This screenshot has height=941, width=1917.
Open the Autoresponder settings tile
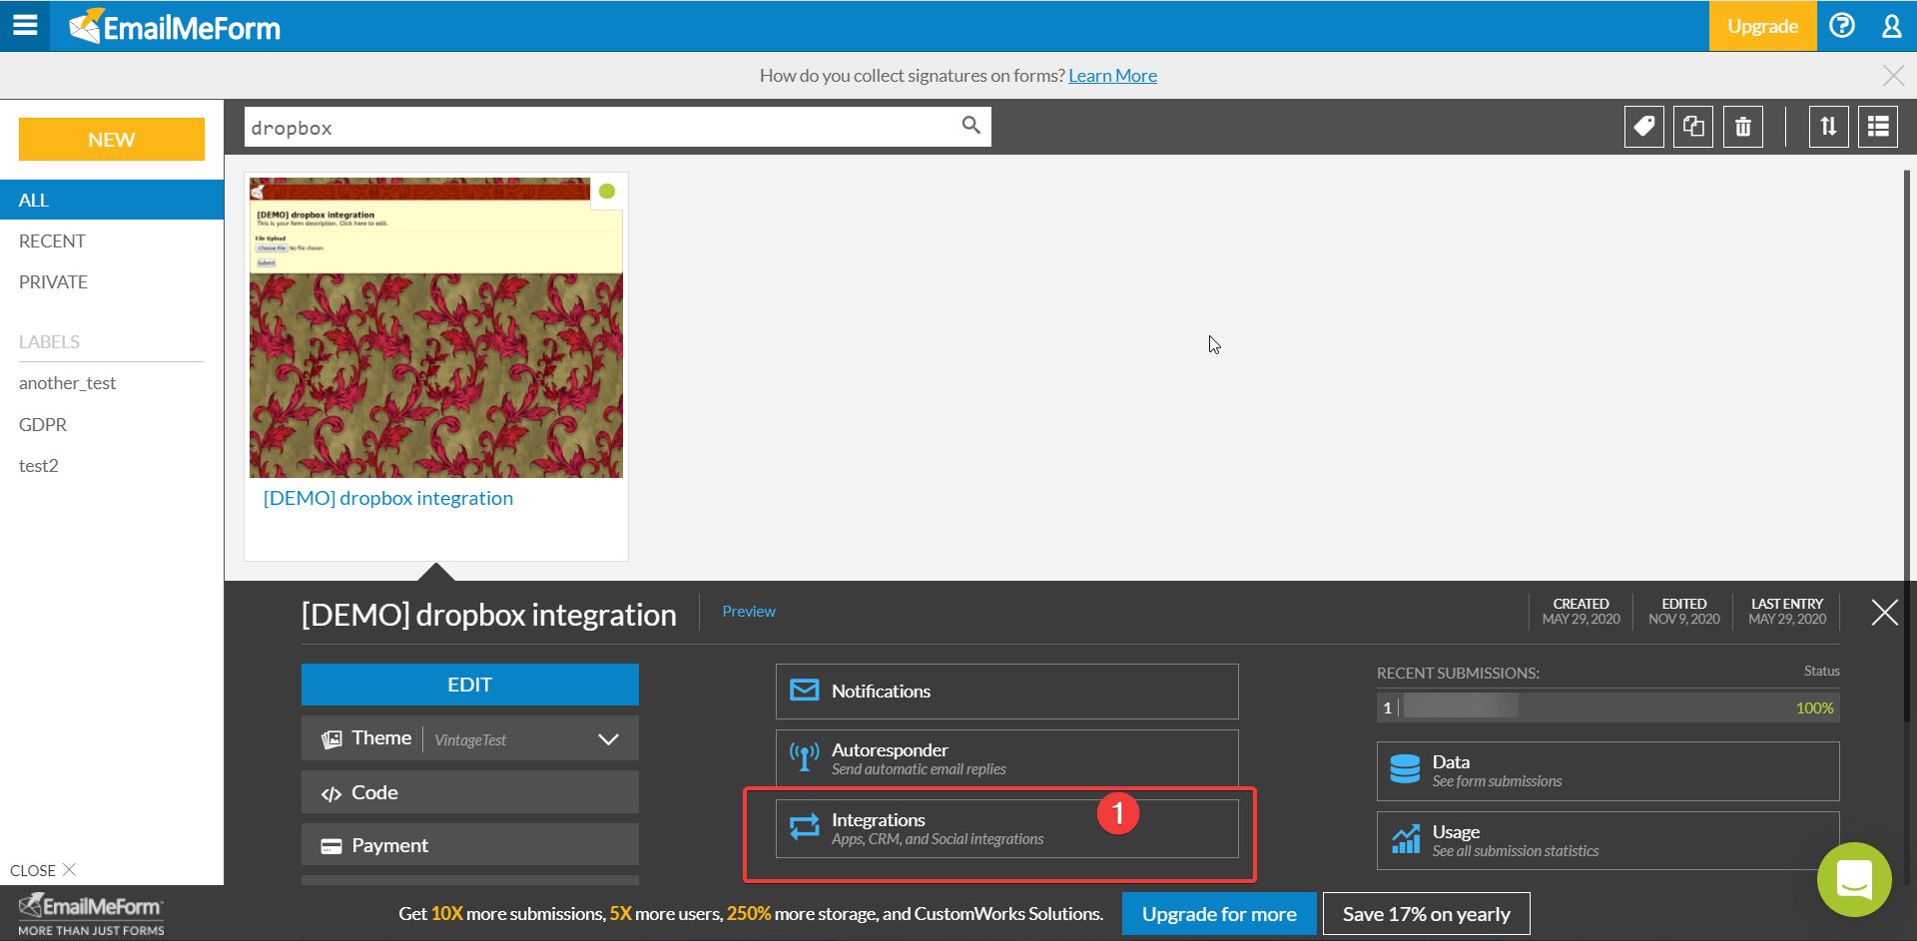click(1007, 758)
